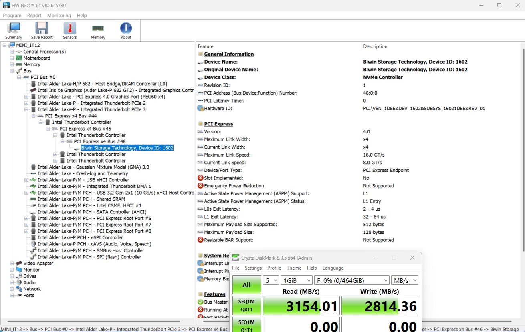Expand PCI Express Root Port #5
This screenshot has width=525, height=332.
(x=26, y=218)
